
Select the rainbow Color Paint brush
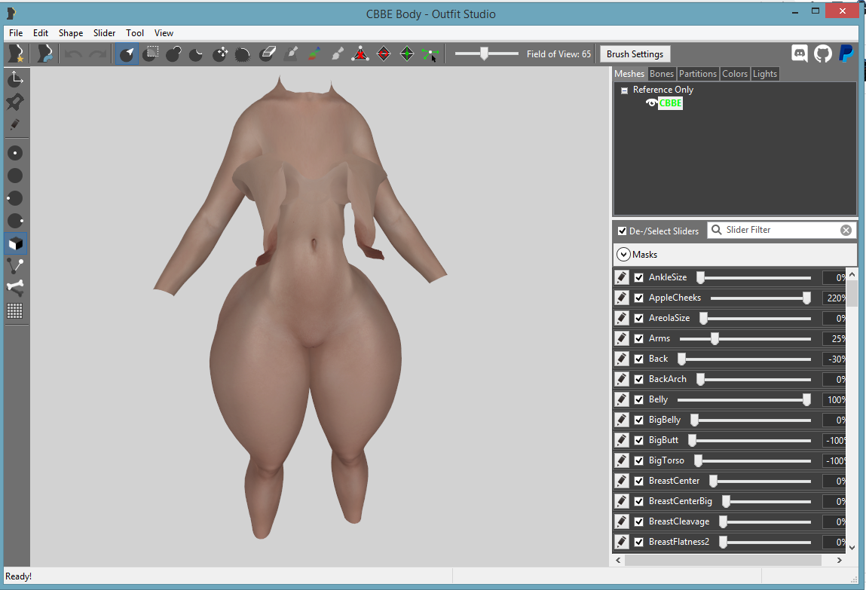[314, 54]
